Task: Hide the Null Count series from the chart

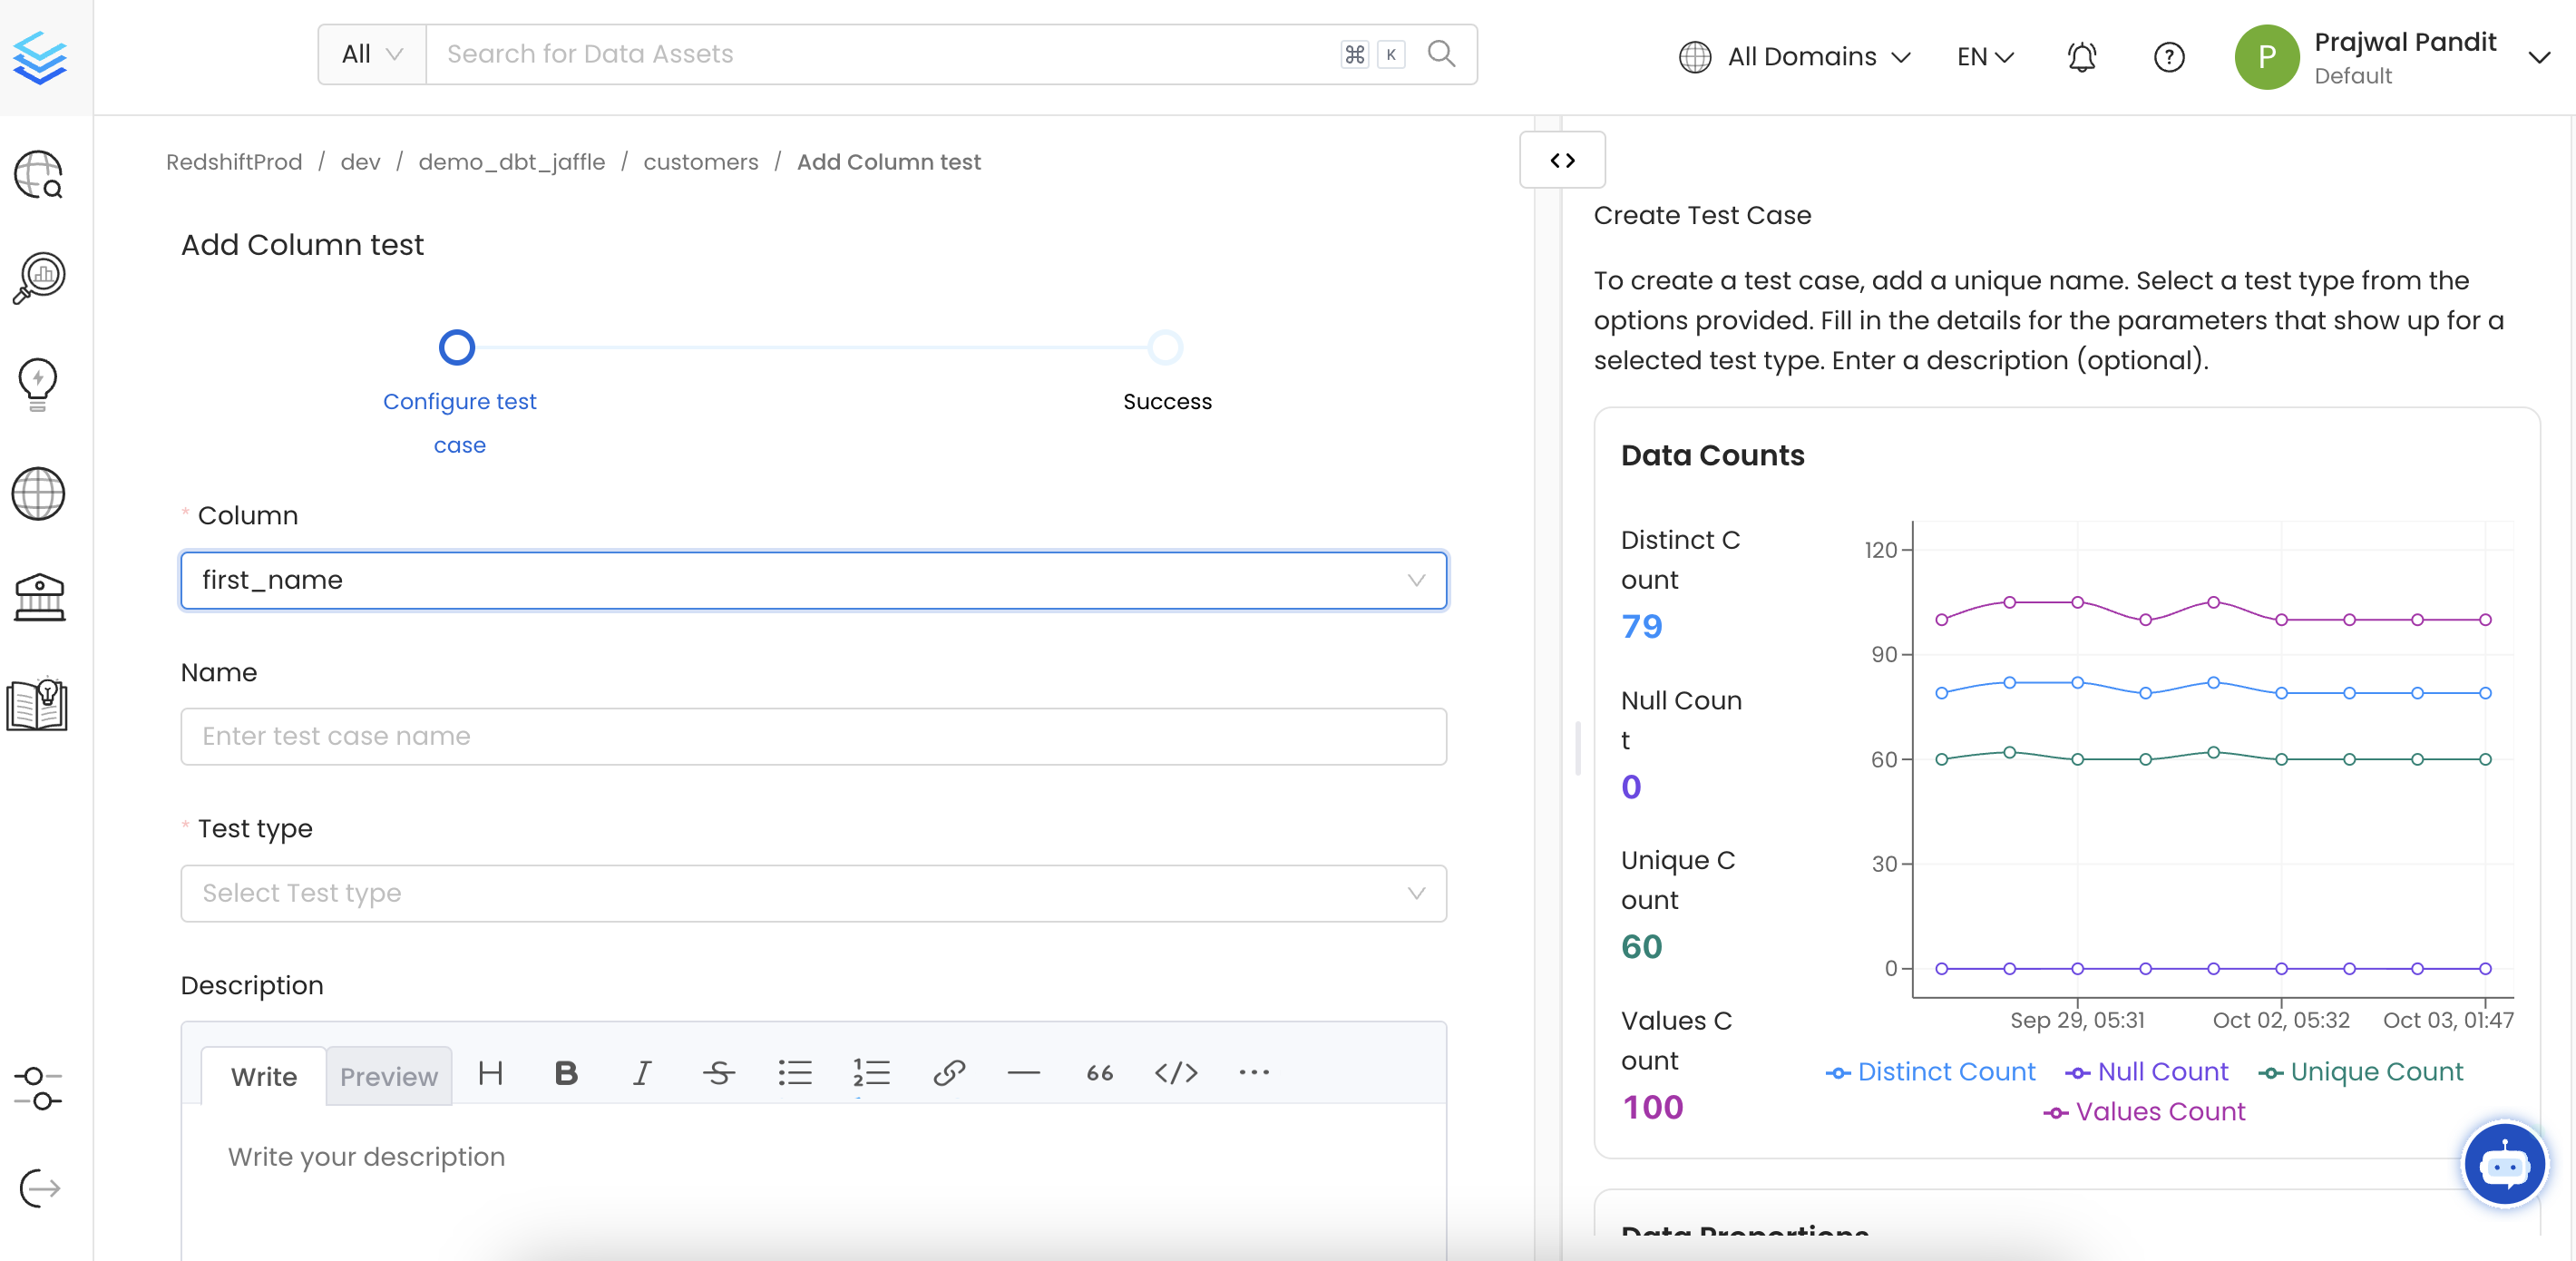Action: click(2146, 1071)
